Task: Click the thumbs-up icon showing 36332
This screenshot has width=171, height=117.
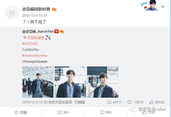Action: point(151,102)
